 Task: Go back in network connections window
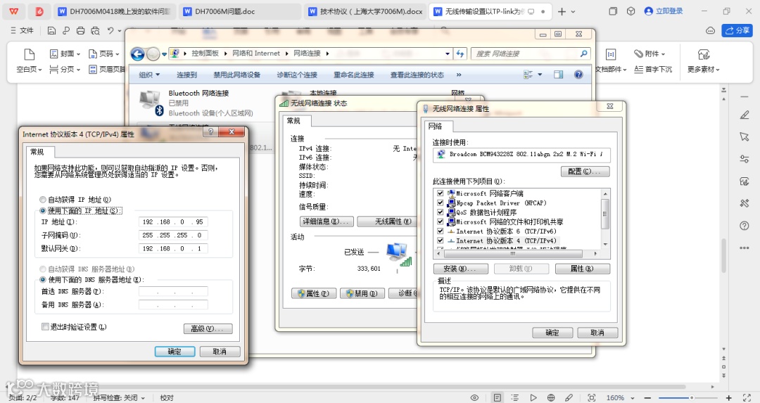(x=138, y=53)
